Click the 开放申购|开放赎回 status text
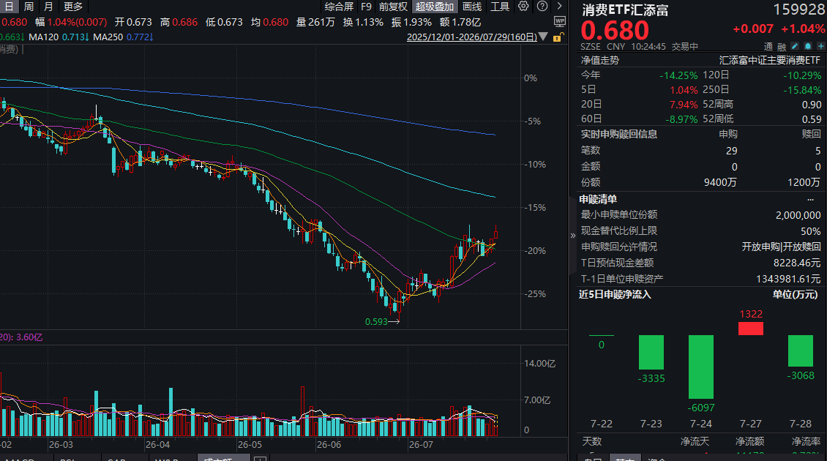 coord(781,247)
